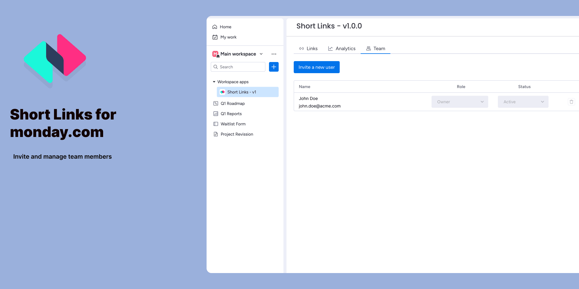The width and height of the screenshot is (579, 289).
Task: Click the Status column header
Action: click(524, 87)
